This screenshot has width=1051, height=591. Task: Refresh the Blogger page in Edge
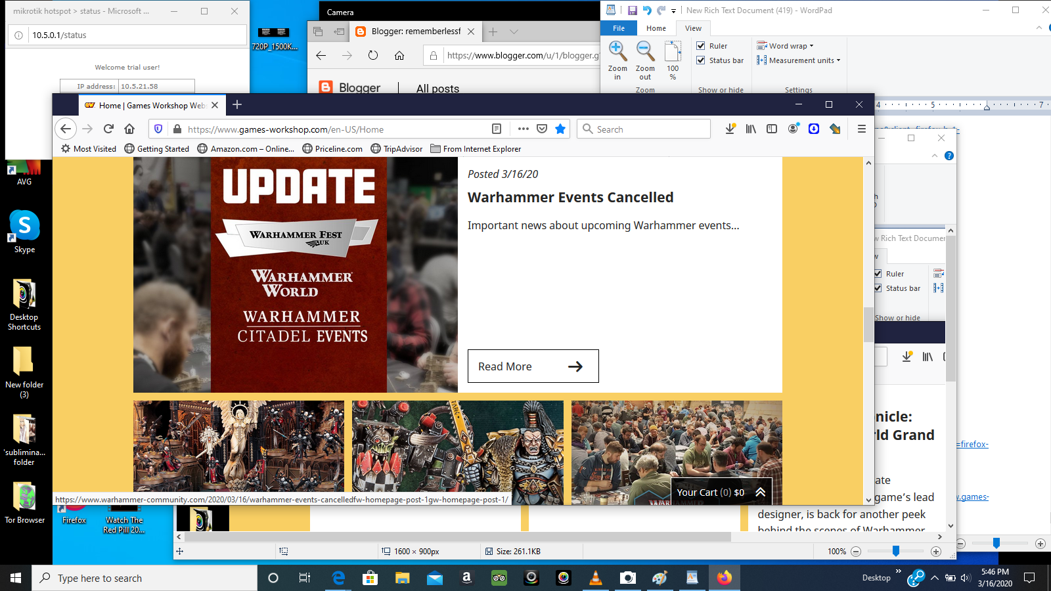pyautogui.click(x=373, y=55)
